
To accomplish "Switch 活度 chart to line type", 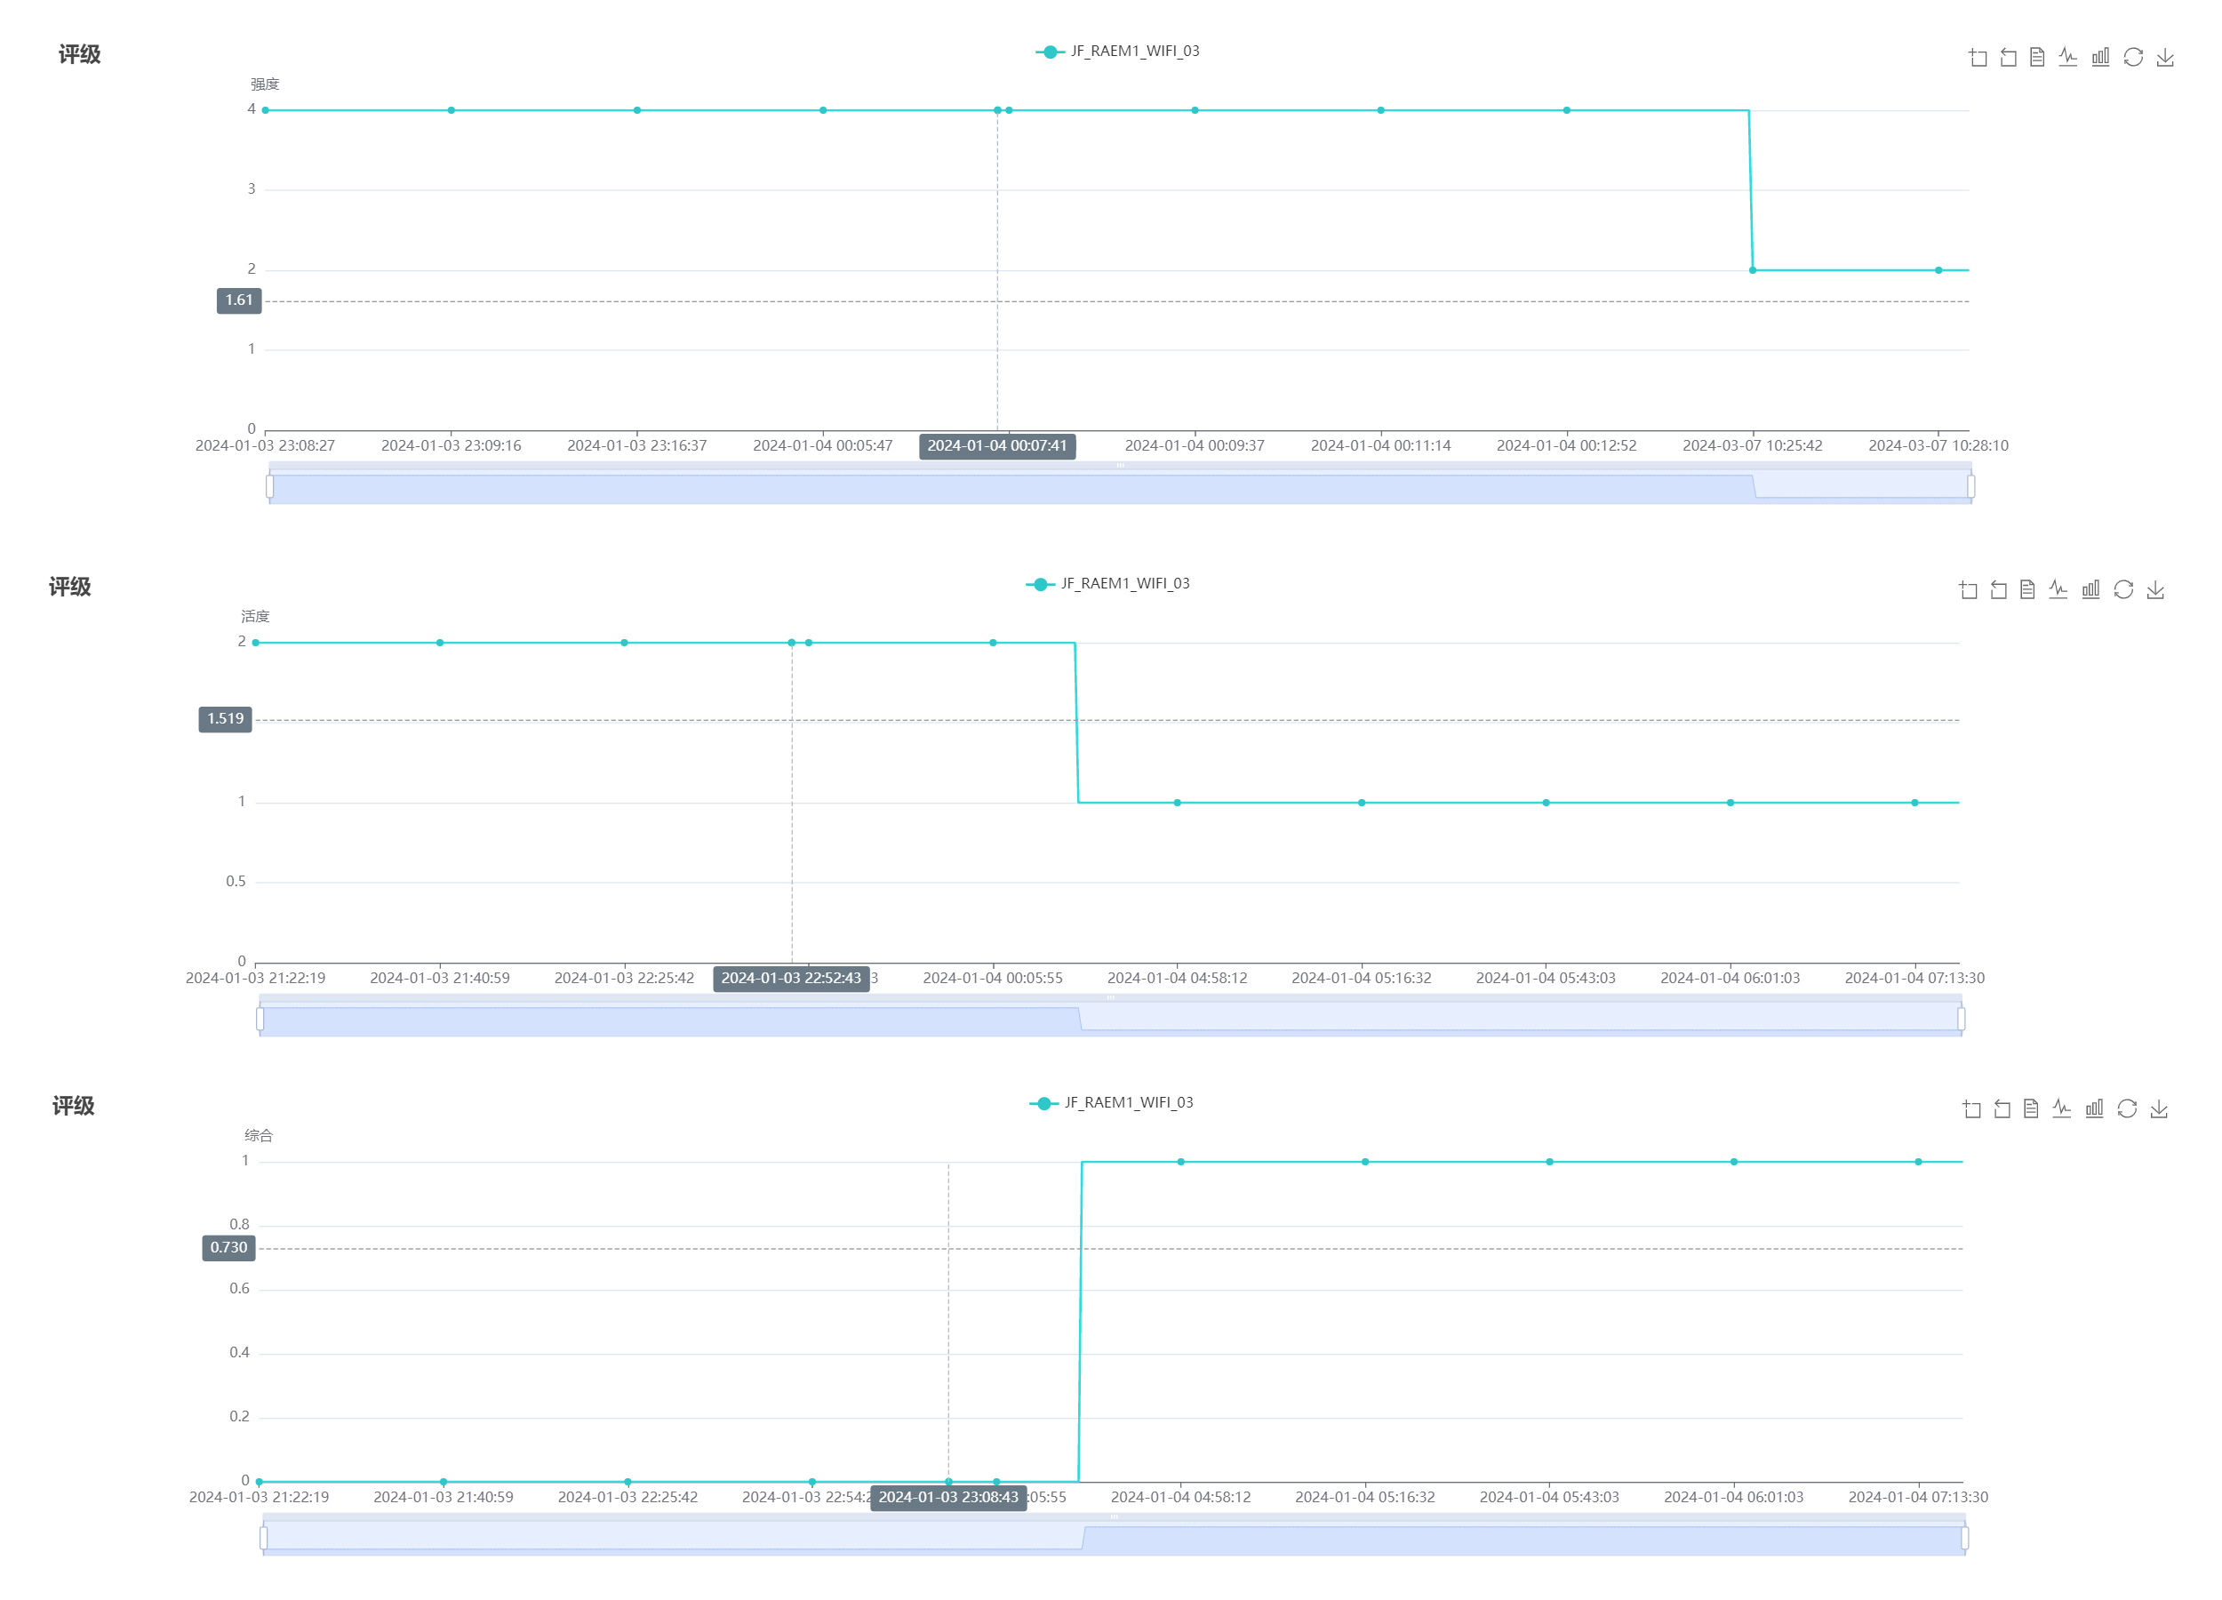I will click(2058, 590).
